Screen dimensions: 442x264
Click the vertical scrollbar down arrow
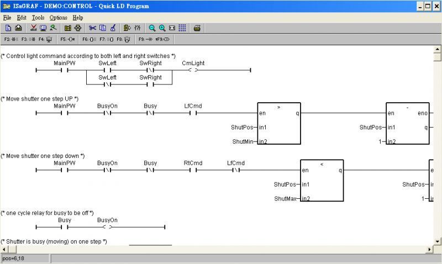tap(437, 241)
